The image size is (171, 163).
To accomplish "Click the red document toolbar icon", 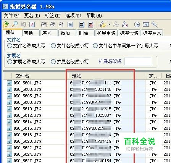I will point(90,24).
